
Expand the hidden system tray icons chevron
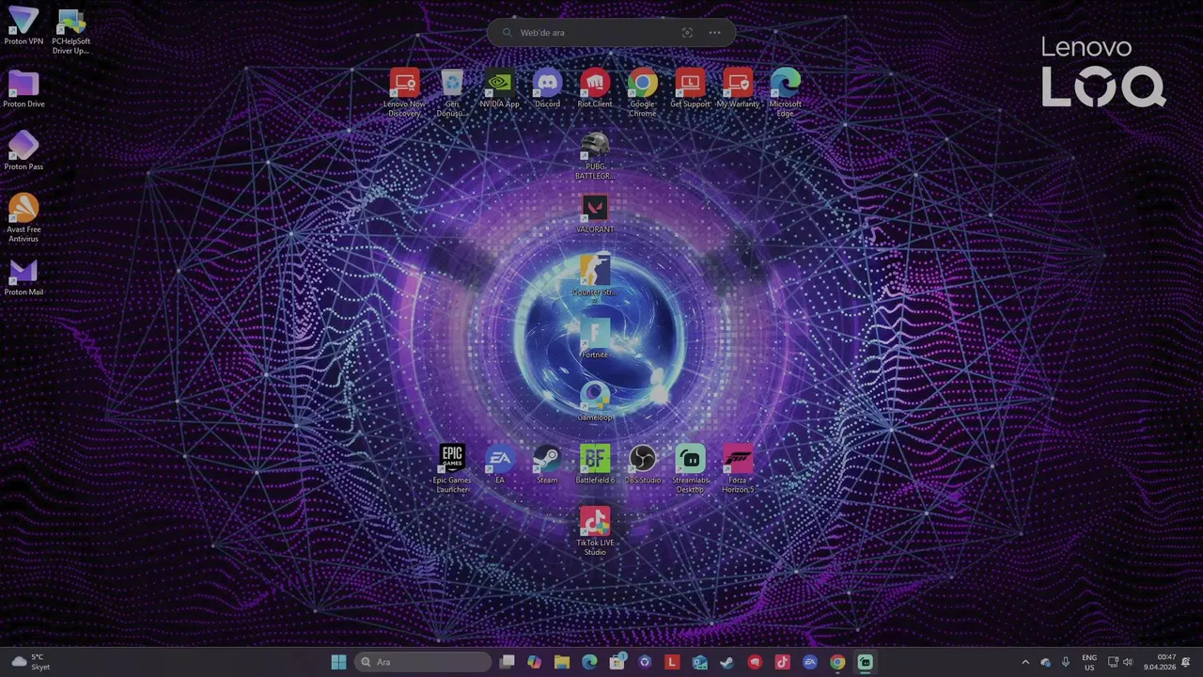(x=1025, y=662)
